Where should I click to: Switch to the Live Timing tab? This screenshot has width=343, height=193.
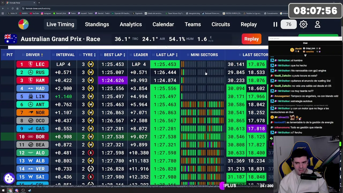pos(60,24)
